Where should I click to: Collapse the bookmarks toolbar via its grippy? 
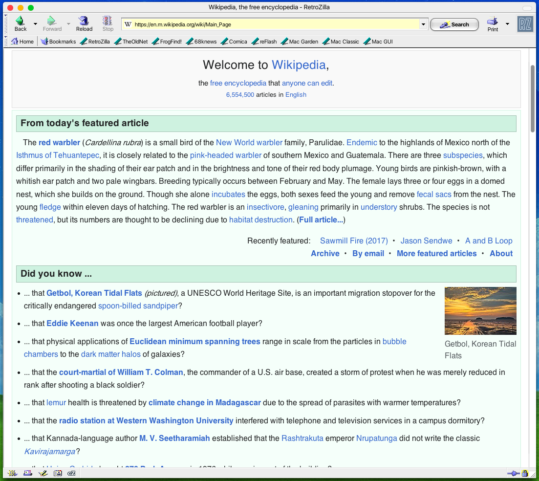coord(6,42)
